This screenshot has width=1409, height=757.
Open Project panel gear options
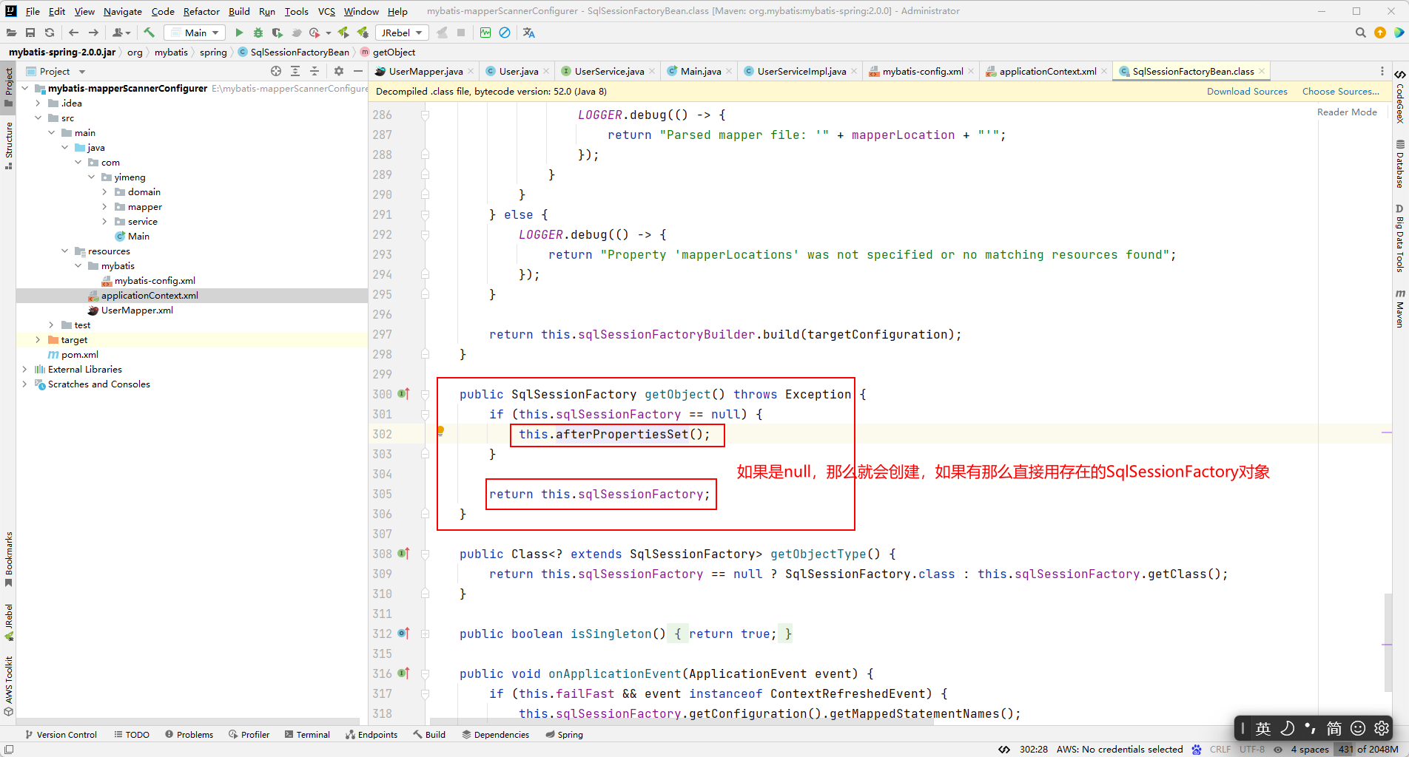pos(339,71)
